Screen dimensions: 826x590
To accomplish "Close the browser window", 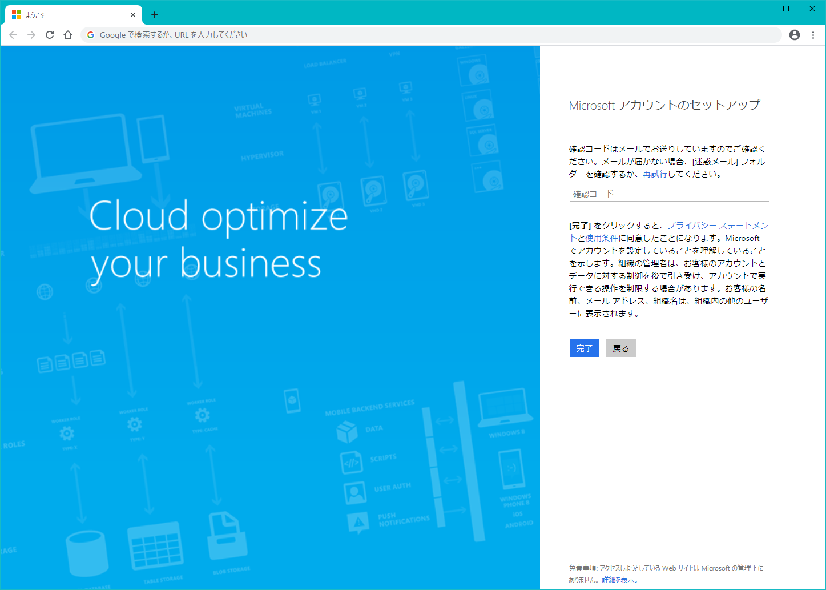I will point(812,9).
